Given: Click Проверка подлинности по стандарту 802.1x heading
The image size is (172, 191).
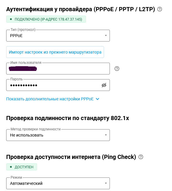Looking at the screenshot, I should [67, 118].
